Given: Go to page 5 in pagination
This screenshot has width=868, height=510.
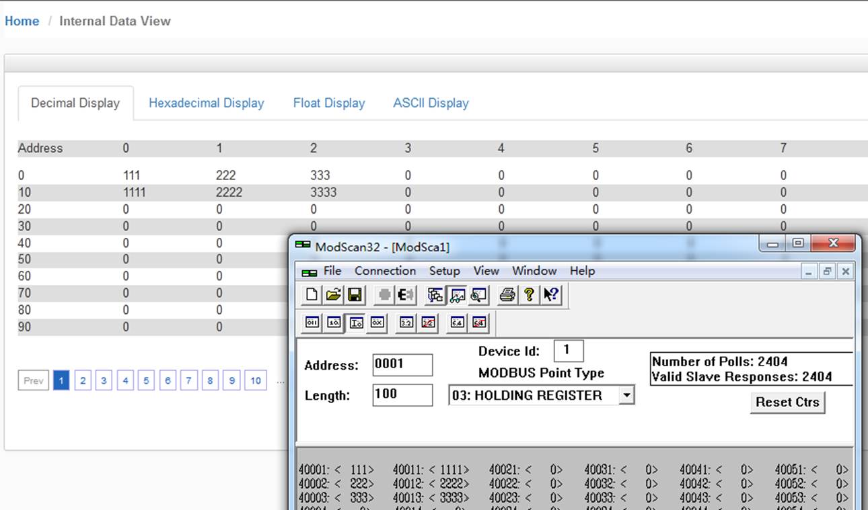Looking at the screenshot, I should pyautogui.click(x=146, y=381).
